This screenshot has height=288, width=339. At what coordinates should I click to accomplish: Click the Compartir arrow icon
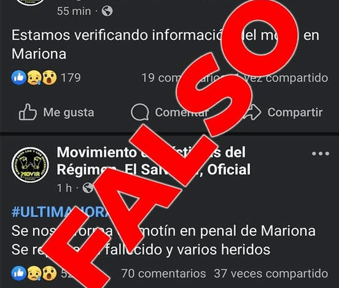(x=254, y=112)
